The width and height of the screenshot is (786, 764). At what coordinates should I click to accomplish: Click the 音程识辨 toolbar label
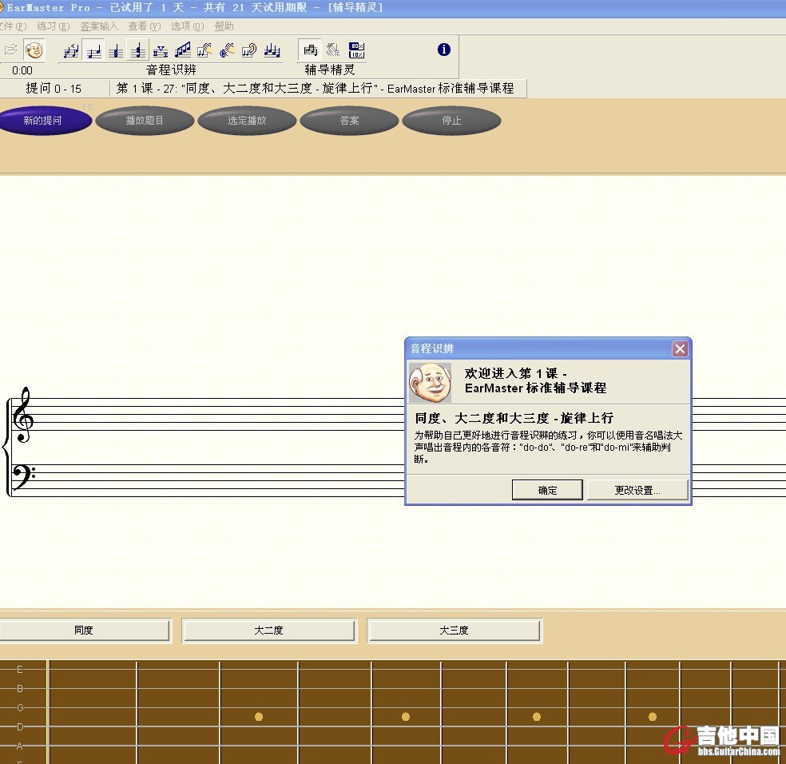[x=170, y=70]
